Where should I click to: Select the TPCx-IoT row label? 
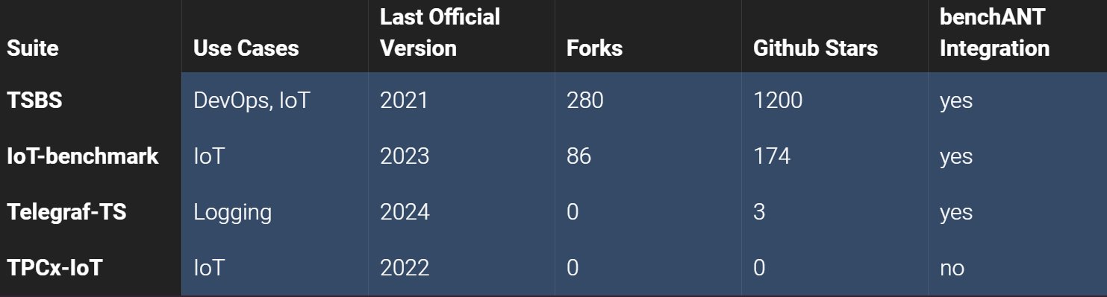tap(54, 268)
